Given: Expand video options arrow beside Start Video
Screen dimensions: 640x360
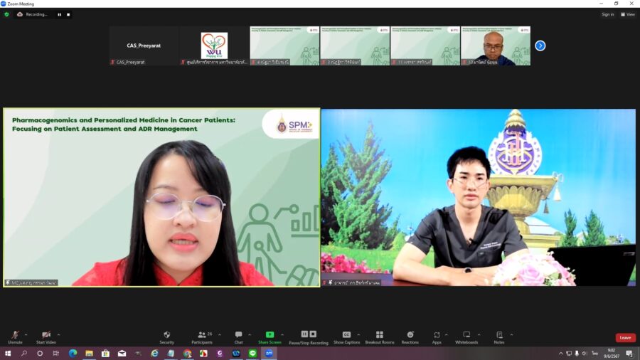Looking at the screenshot, I should tap(58, 334).
